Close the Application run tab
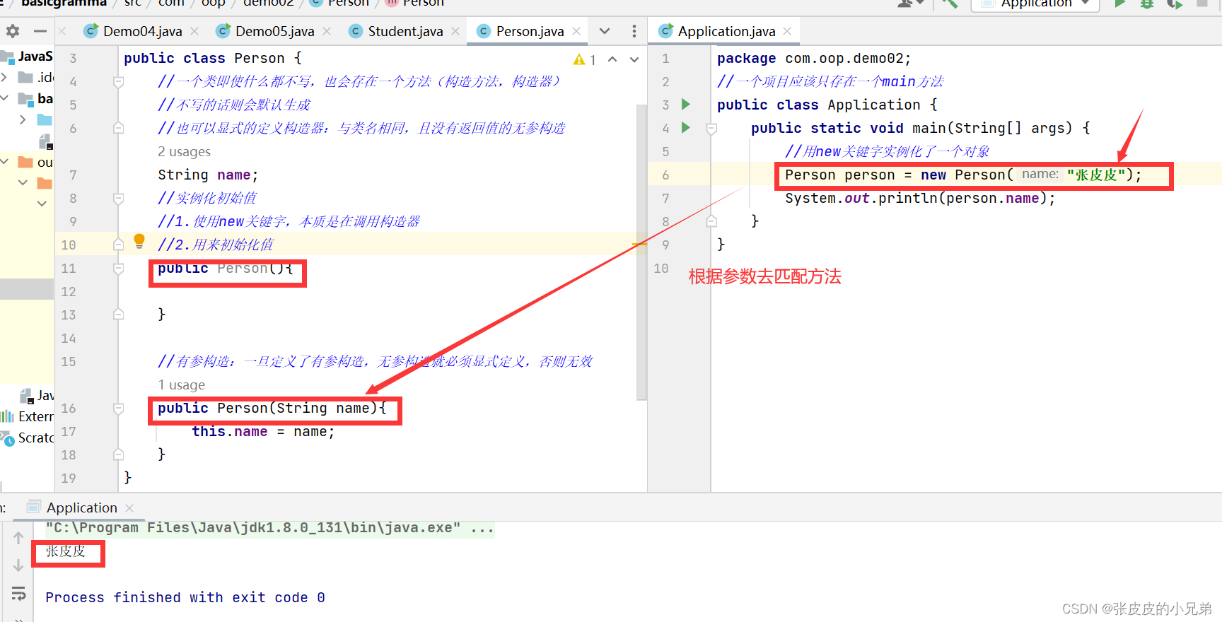The width and height of the screenshot is (1222, 622). [129, 507]
